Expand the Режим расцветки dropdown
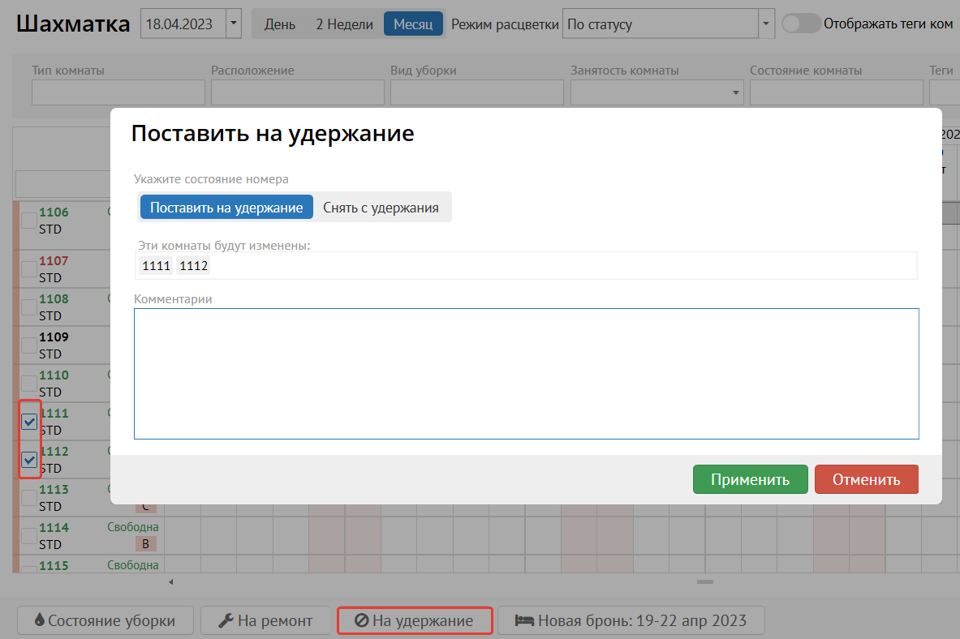The width and height of the screenshot is (960, 639). [766, 24]
